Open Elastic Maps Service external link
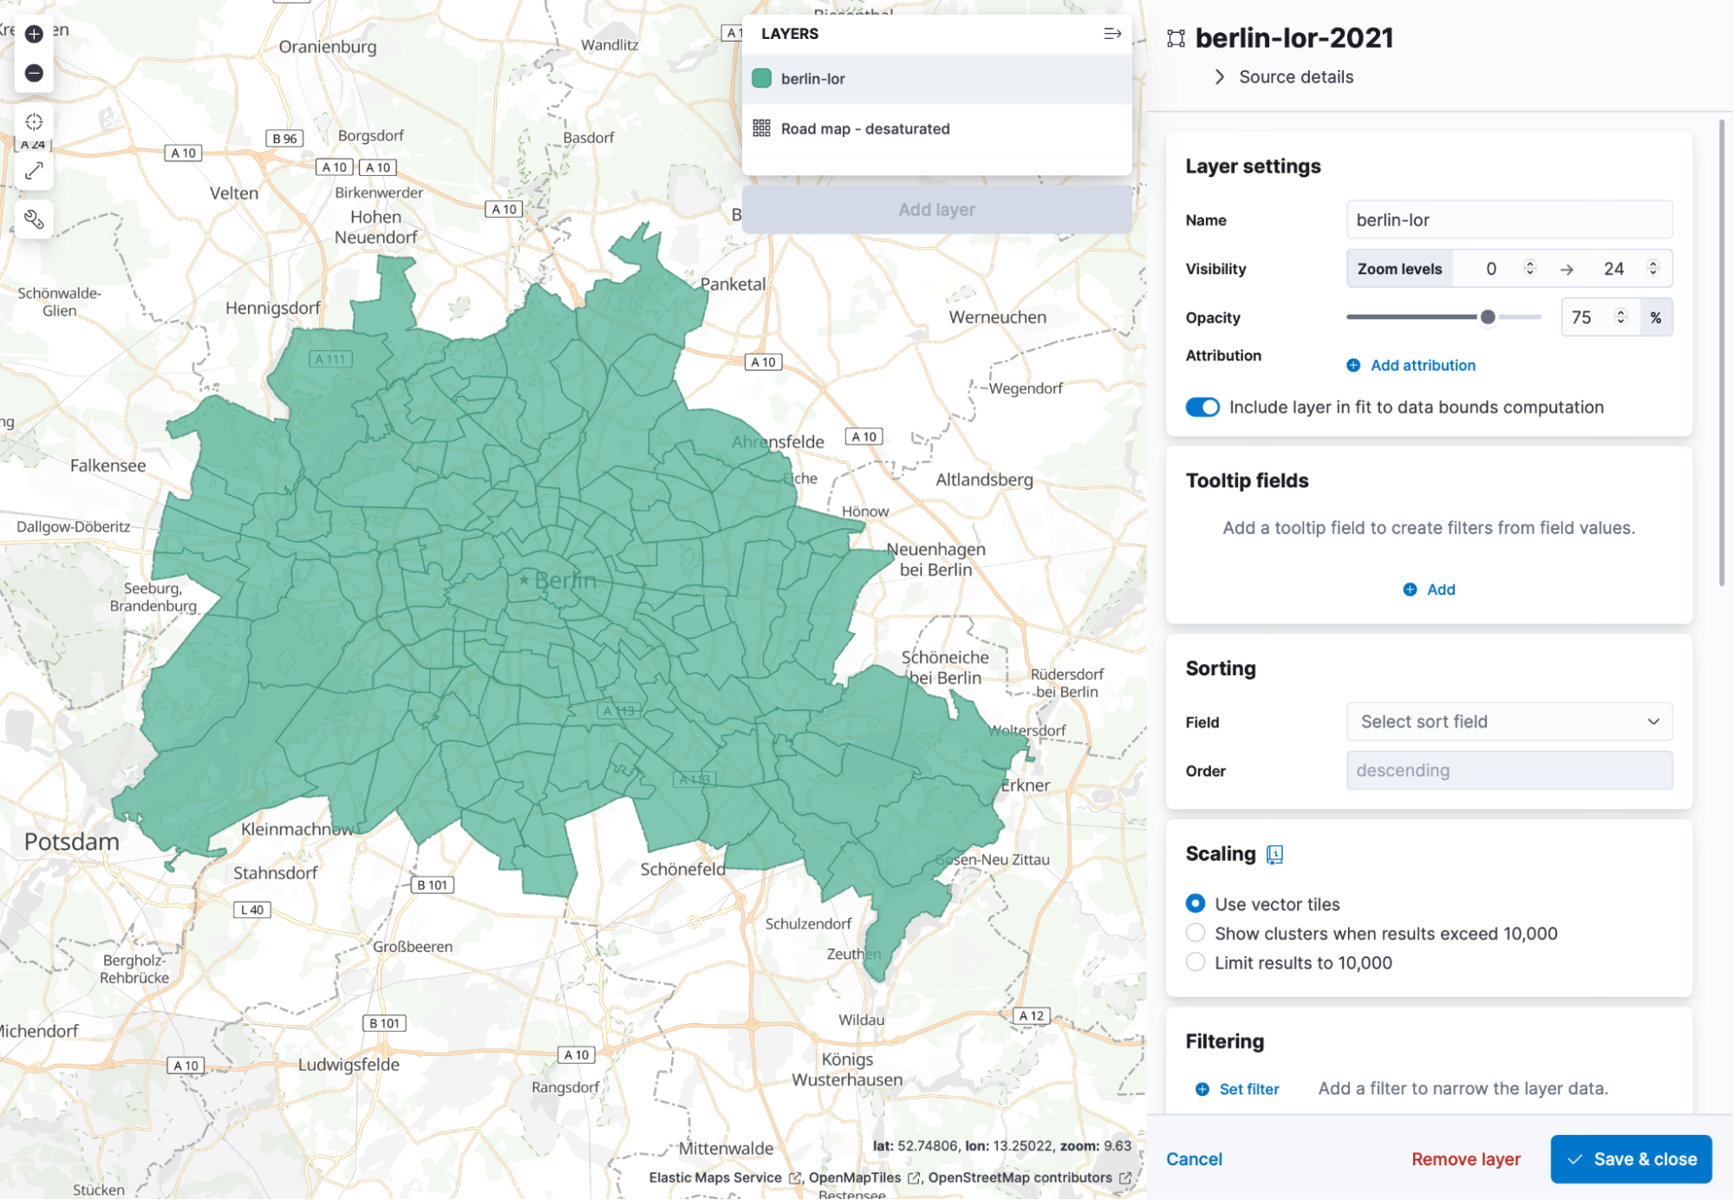This screenshot has height=1200, width=1733. pos(725,1177)
